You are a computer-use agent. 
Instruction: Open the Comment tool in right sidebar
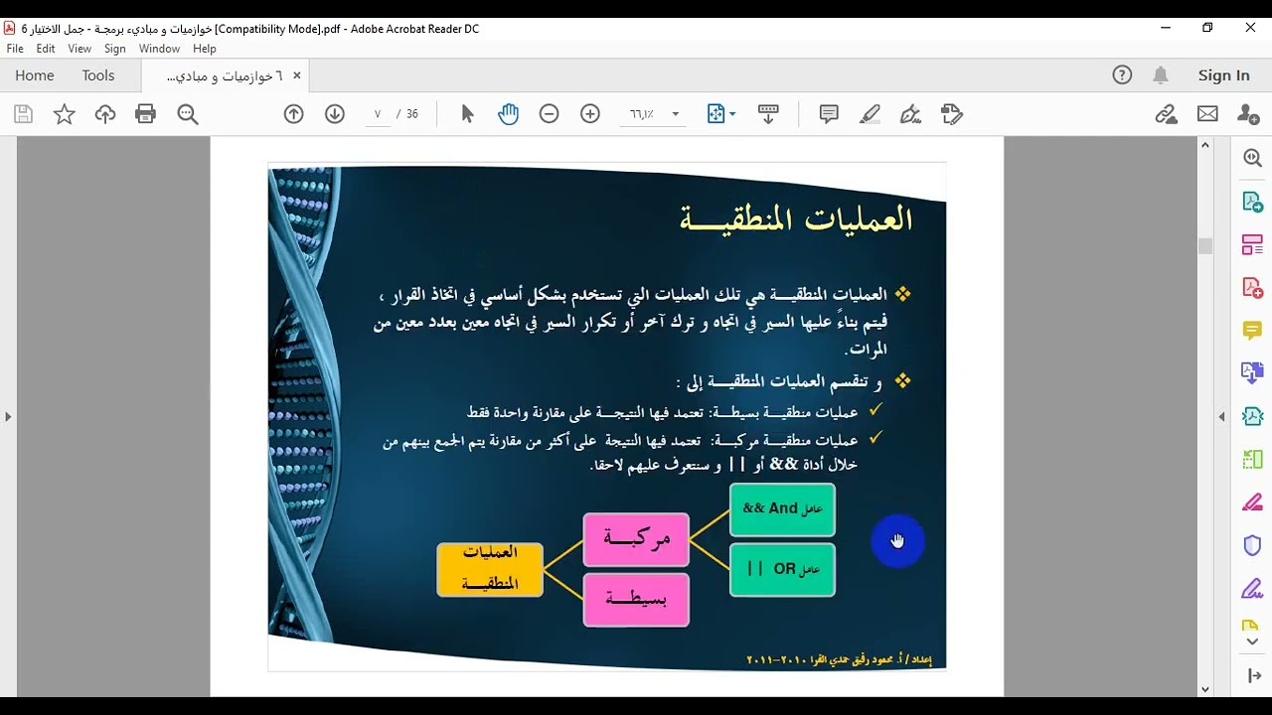coord(1252,330)
